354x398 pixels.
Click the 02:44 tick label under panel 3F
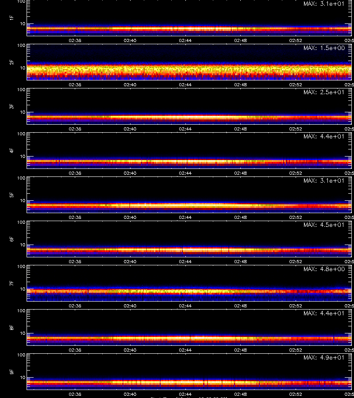185,129
